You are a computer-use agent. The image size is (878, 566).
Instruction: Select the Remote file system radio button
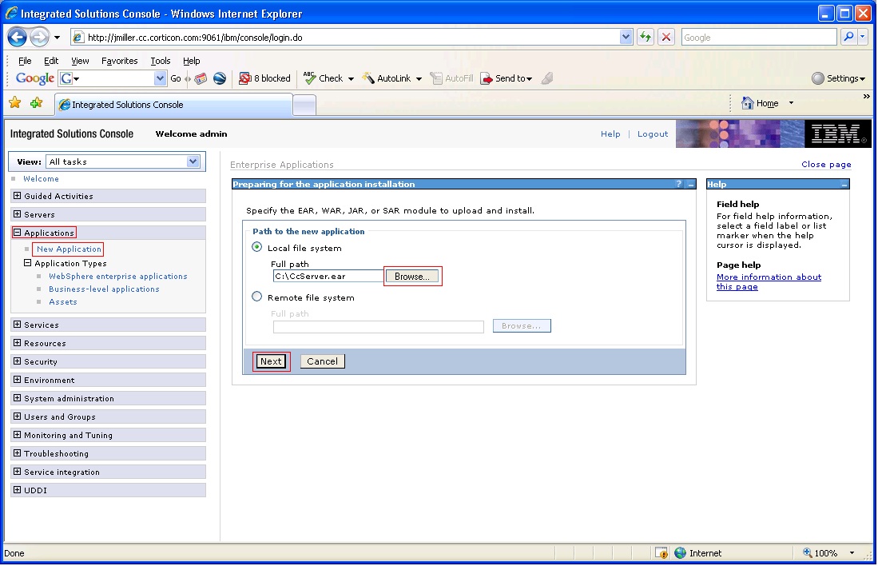click(256, 297)
